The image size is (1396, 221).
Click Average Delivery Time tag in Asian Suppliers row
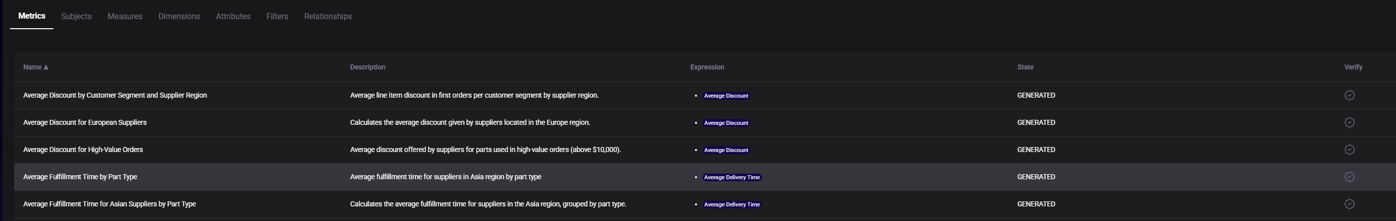pos(732,204)
